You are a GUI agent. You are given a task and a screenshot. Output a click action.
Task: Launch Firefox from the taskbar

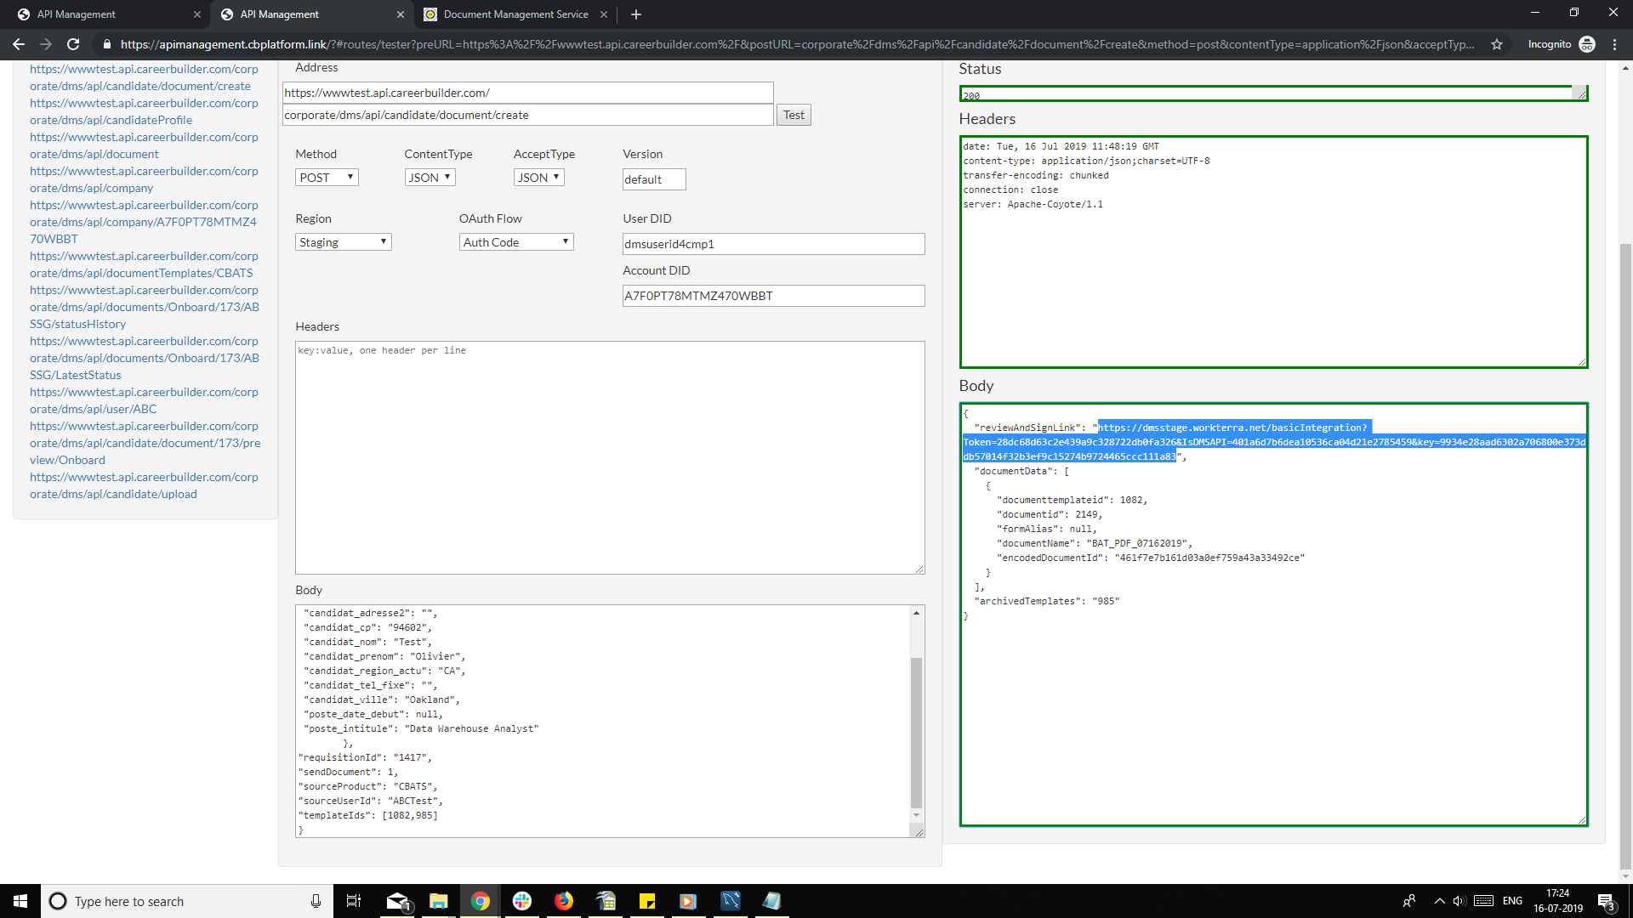pos(564,901)
